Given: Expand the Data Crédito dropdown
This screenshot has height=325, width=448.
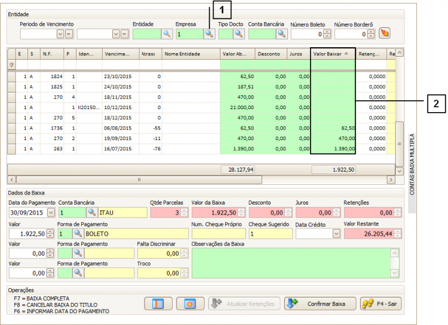Looking at the screenshot, I should (x=336, y=233).
